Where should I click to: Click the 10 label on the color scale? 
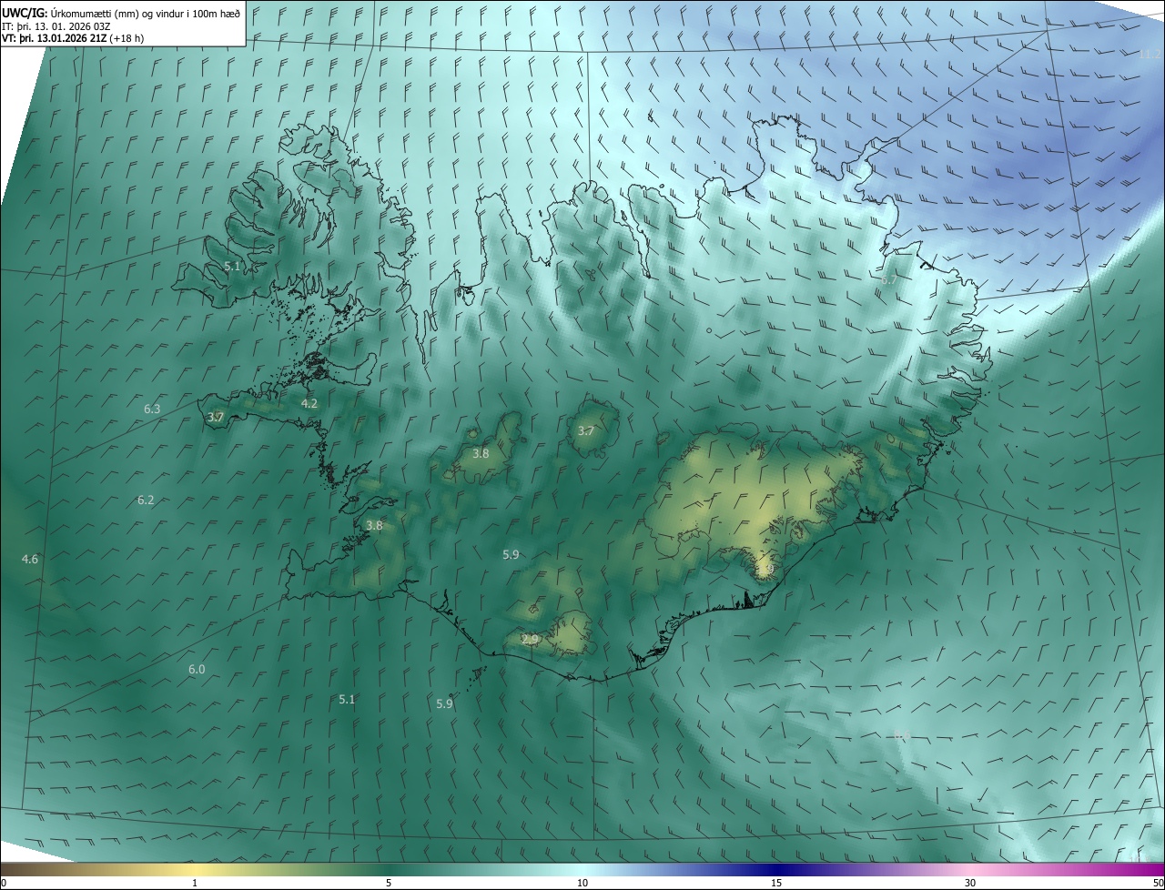coord(582,883)
